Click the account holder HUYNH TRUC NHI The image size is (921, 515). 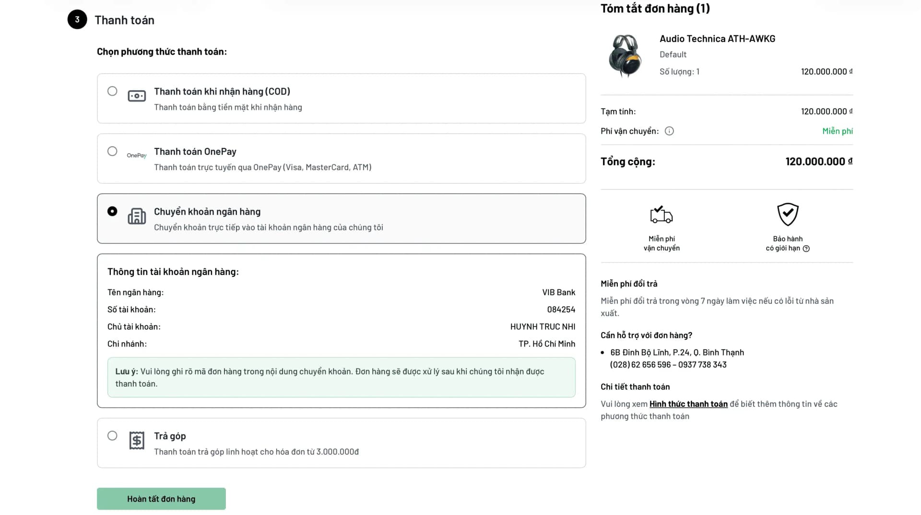pos(543,327)
